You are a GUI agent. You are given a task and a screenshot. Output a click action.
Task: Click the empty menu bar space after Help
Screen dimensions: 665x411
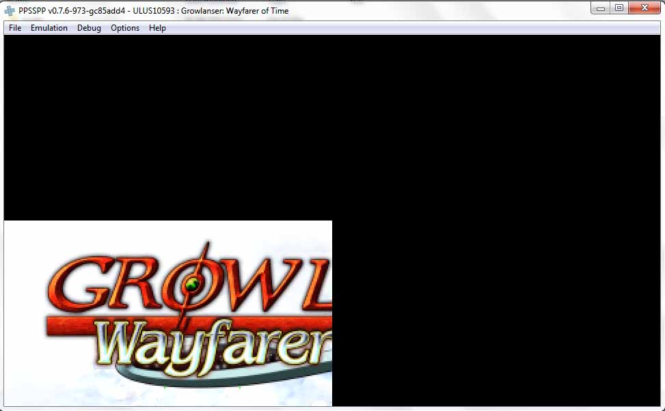click(x=410, y=28)
